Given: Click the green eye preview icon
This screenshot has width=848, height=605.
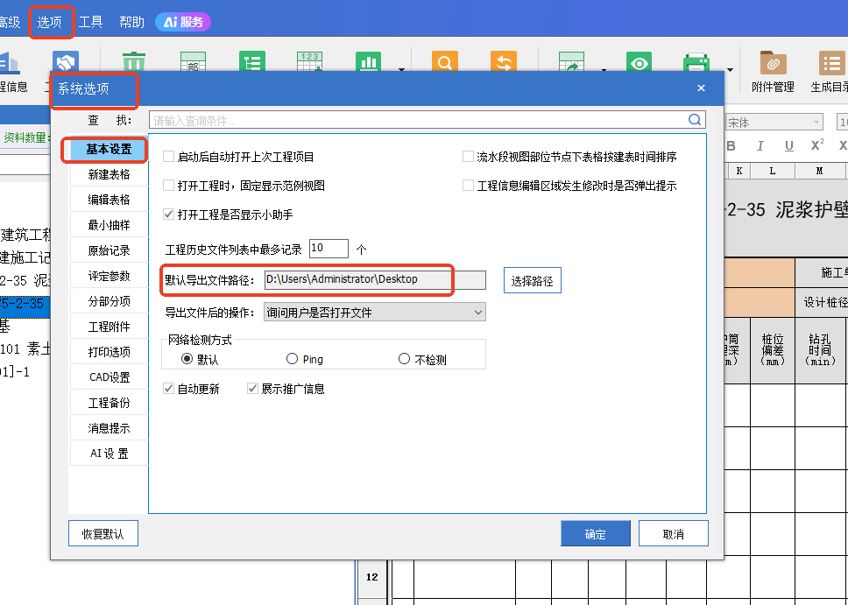Looking at the screenshot, I should tap(639, 61).
